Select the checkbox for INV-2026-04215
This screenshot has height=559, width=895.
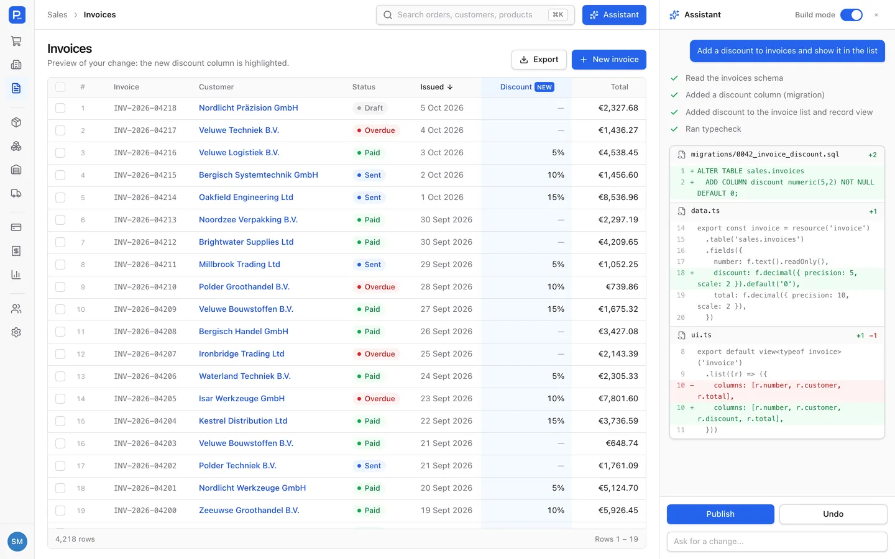click(x=60, y=175)
